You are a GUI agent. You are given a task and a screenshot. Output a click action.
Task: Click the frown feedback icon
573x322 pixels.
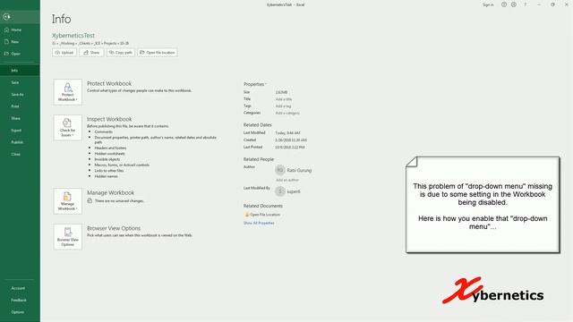click(x=514, y=4)
